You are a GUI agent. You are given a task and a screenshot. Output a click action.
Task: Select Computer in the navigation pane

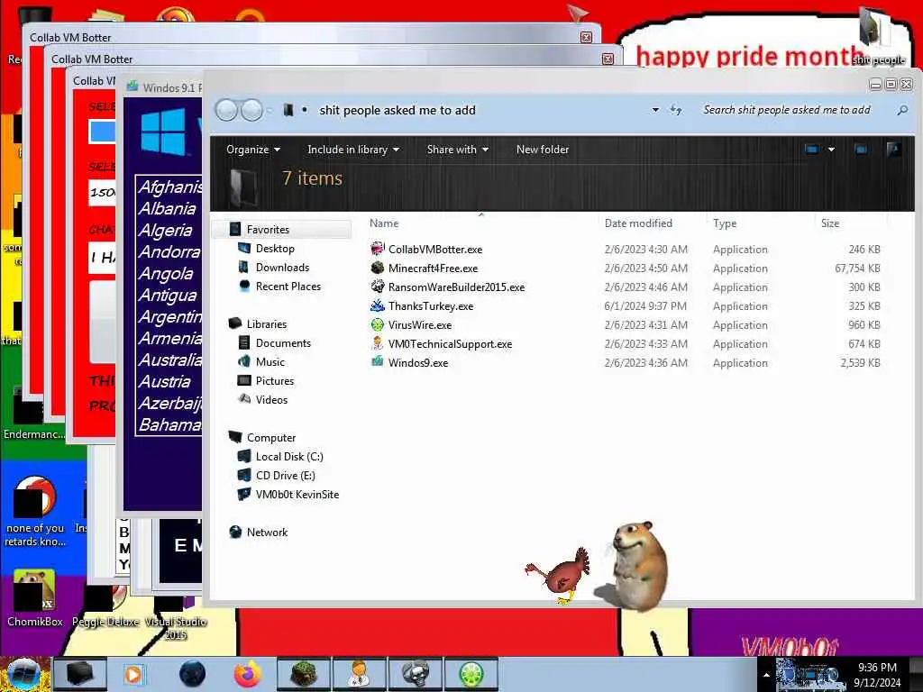pyautogui.click(x=271, y=438)
